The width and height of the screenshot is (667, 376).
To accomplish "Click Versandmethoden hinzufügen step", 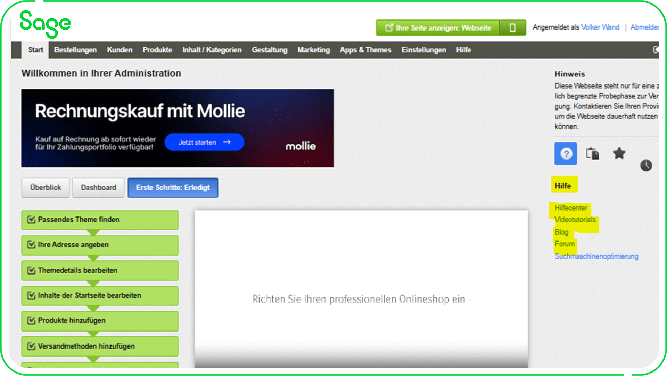I will click(100, 346).
